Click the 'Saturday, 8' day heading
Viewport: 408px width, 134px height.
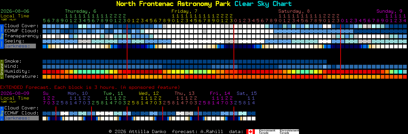click(294, 11)
